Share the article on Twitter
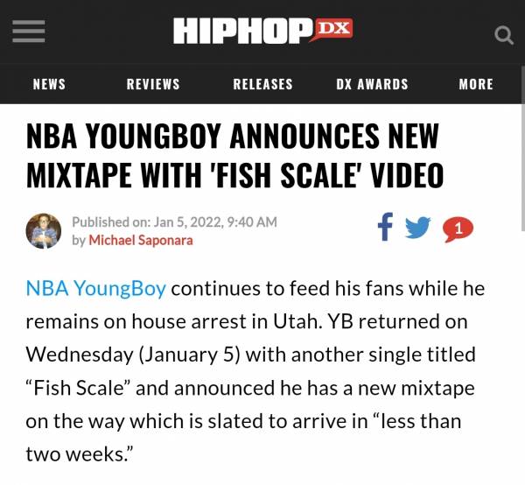The image size is (525, 485). click(417, 228)
